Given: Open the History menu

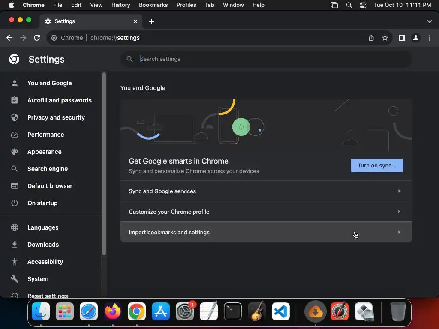Looking at the screenshot, I should [120, 5].
